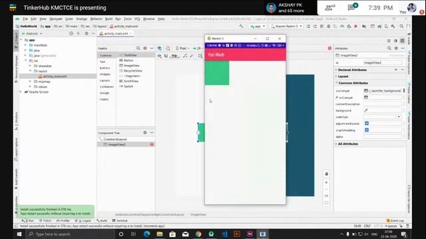Viewport: 426px width, 239px height.
Task: Open the Pixel device preview dropdown
Action: point(182,48)
